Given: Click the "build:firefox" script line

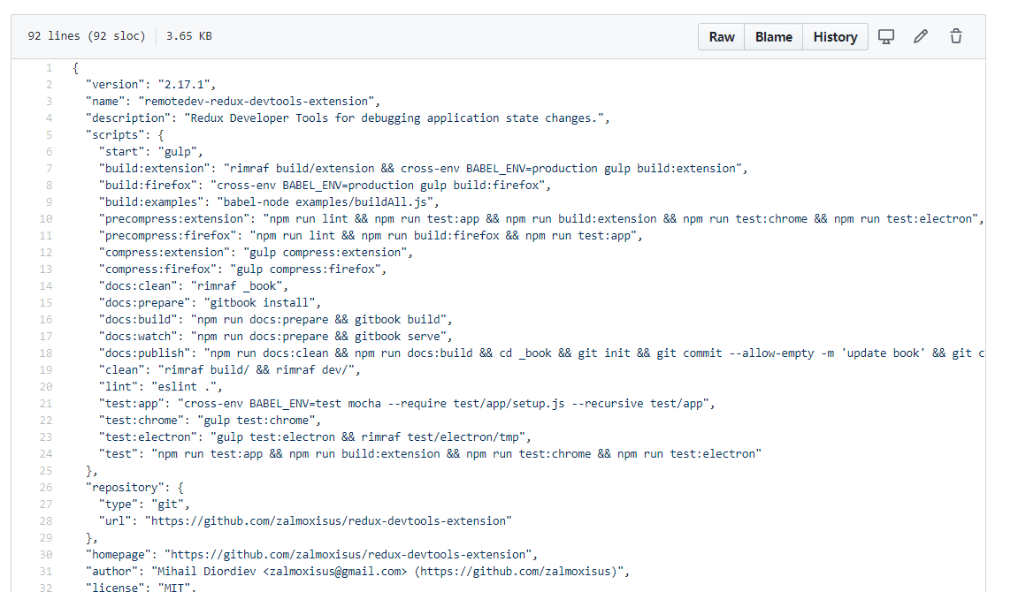Looking at the screenshot, I should [325, 186].
